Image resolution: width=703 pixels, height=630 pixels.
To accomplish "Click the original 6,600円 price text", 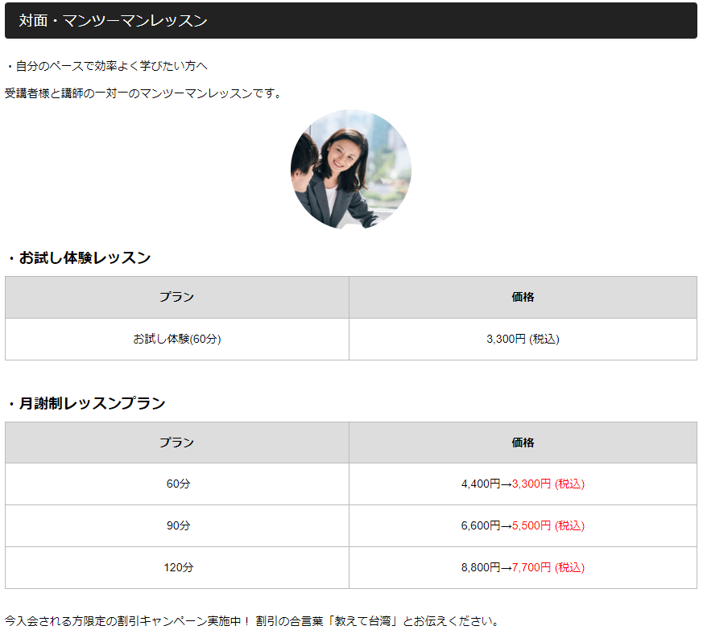I will (x=480, y=525).
